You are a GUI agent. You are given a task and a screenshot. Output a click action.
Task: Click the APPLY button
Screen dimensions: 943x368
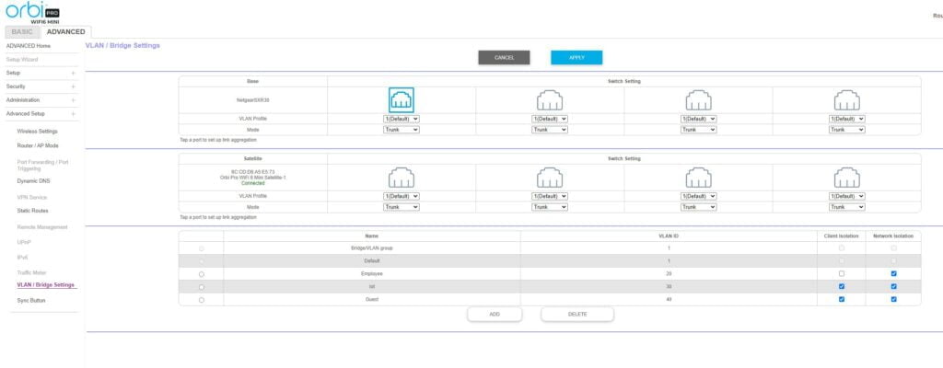pyautogui.click(x=576, y=57)
